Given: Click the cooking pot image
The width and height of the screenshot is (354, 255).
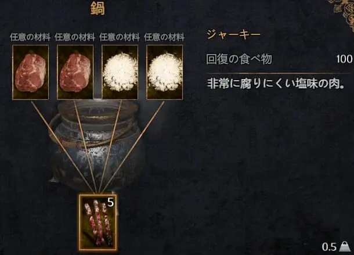Looking at the screenshot, I should coord(97,145).
